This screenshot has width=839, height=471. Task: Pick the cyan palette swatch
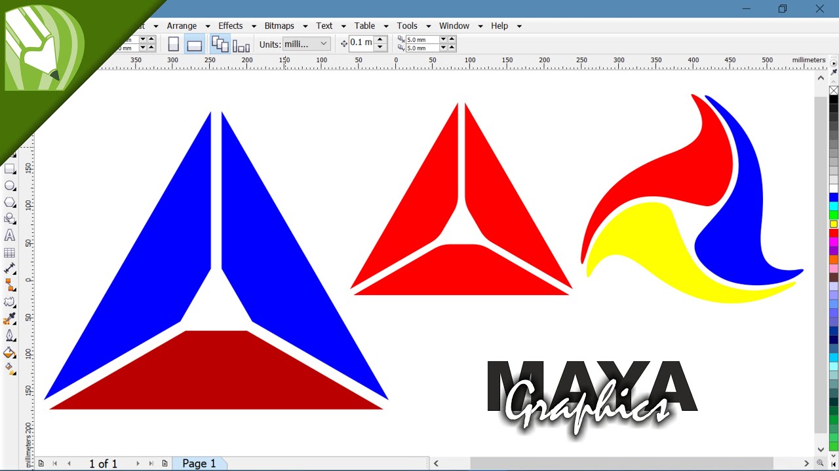tap(834, 206)
